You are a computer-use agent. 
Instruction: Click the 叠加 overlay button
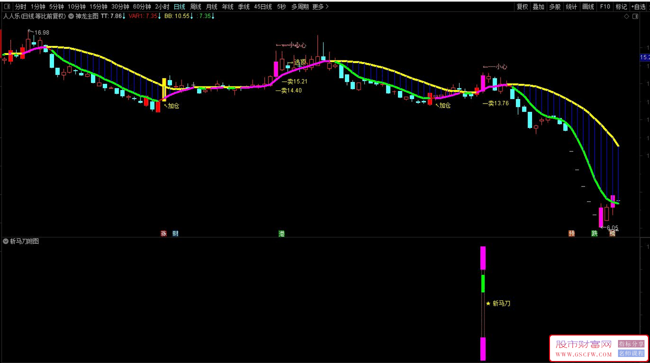538,6
